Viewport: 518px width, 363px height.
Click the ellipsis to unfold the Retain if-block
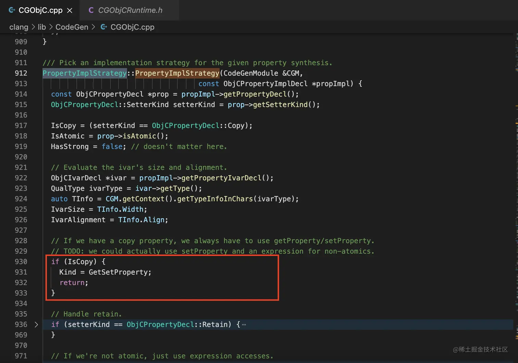[x=244, y=324]
